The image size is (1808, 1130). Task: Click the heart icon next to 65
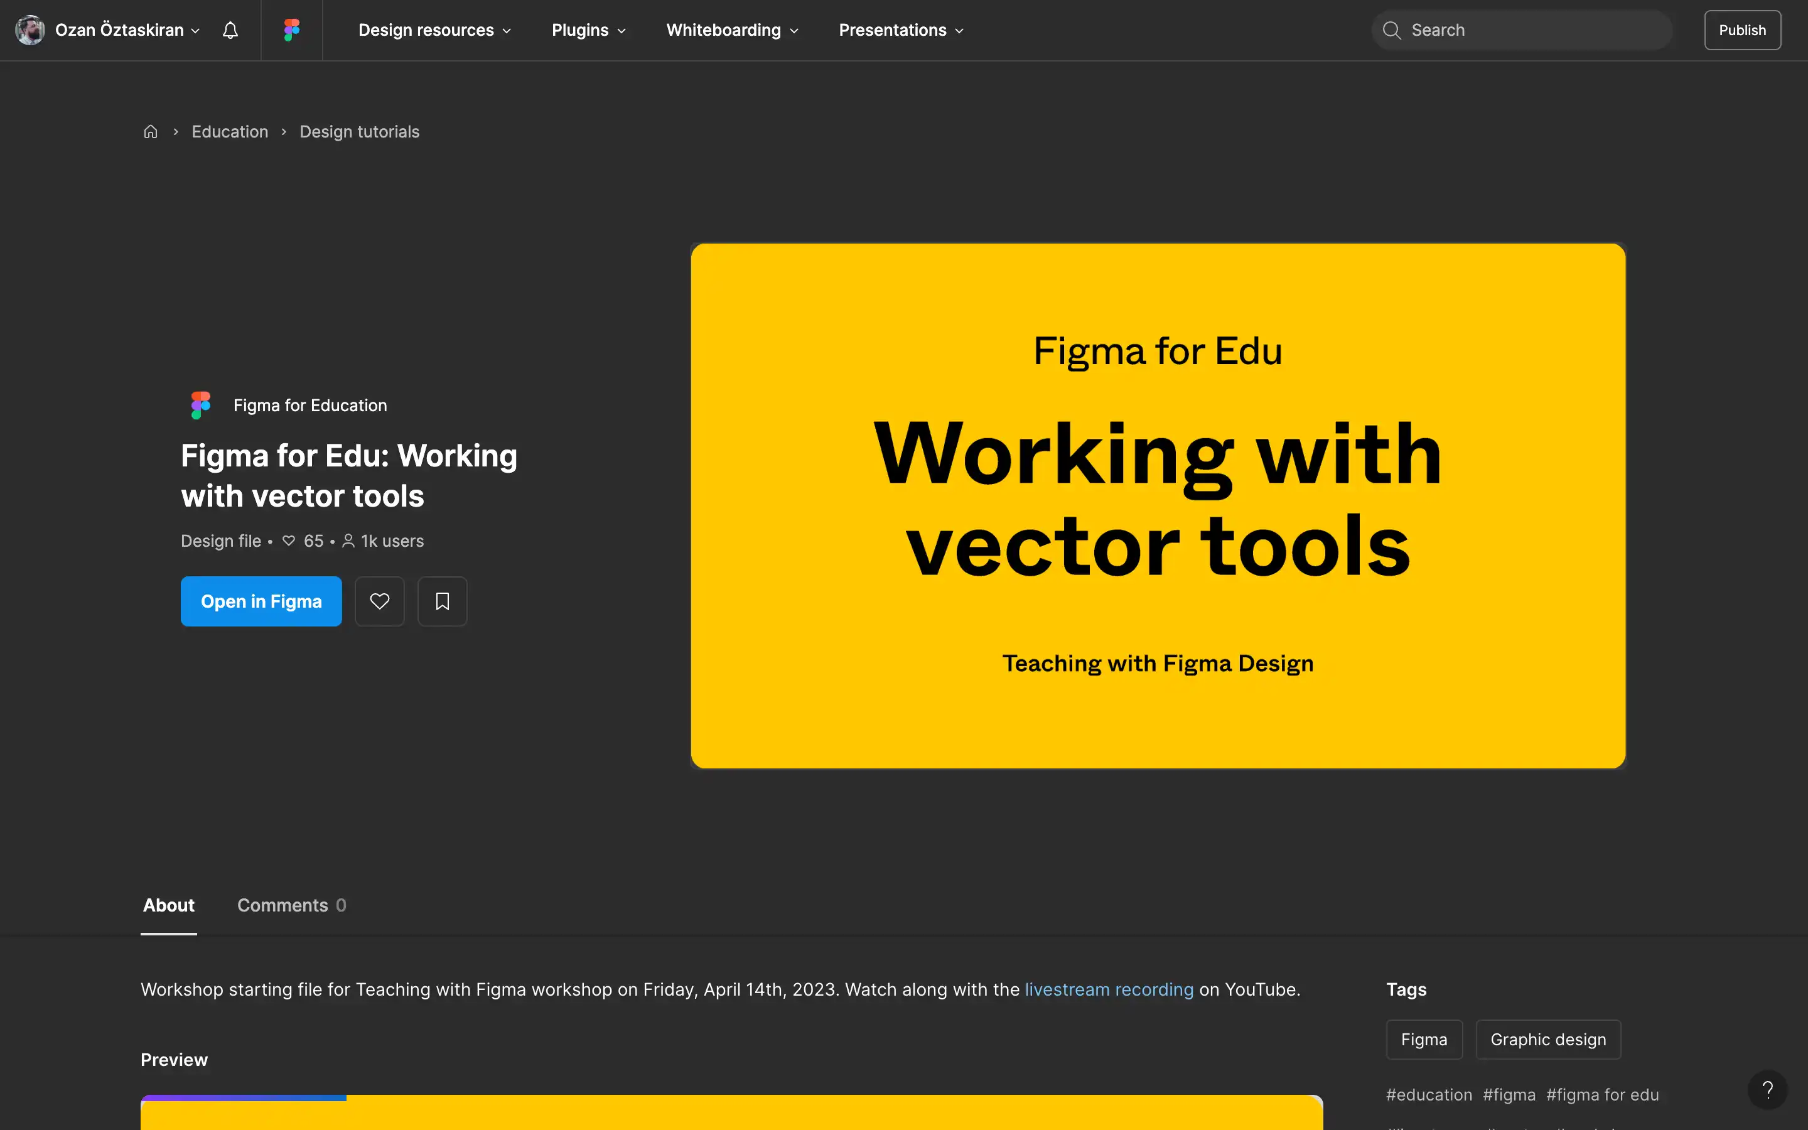(x=289, y=541)
